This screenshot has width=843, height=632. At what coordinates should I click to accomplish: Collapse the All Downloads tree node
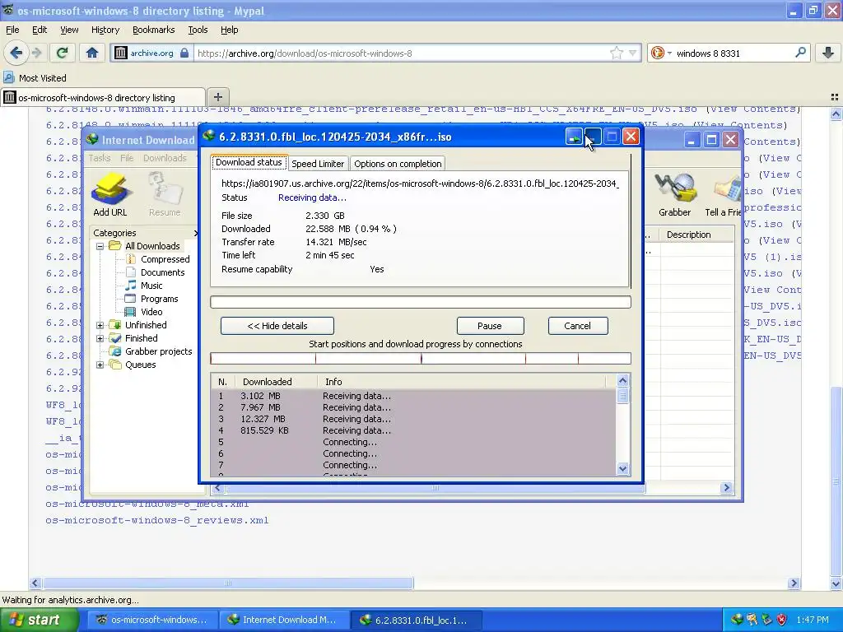[x=100, y=246]
